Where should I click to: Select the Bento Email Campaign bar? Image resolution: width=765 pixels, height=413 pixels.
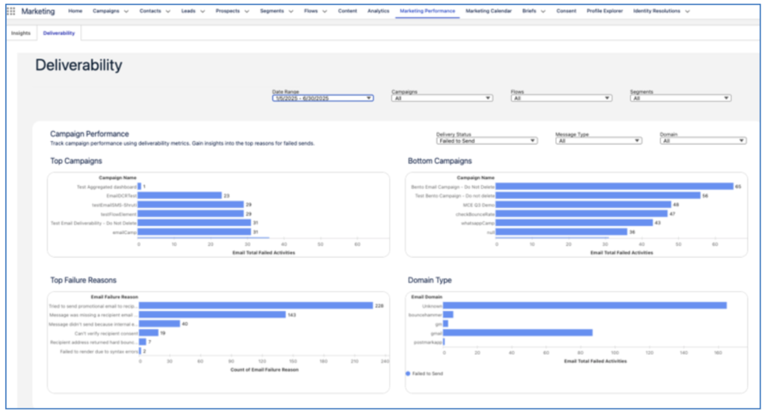click(613, 186)
